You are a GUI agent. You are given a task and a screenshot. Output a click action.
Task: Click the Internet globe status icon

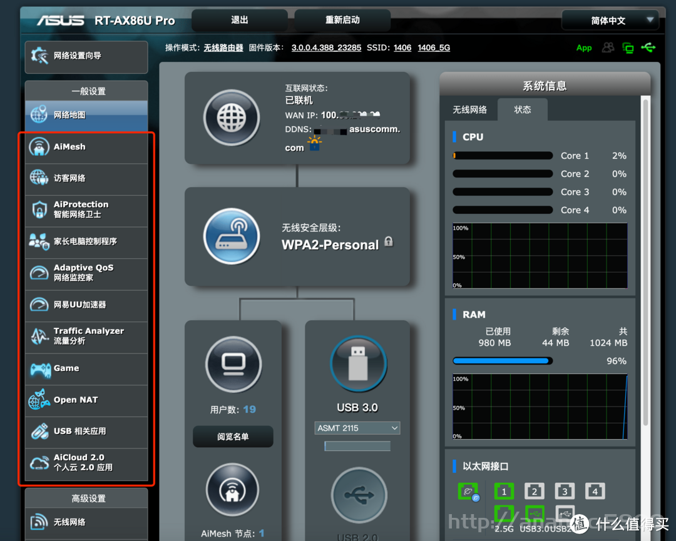(232, 117)
